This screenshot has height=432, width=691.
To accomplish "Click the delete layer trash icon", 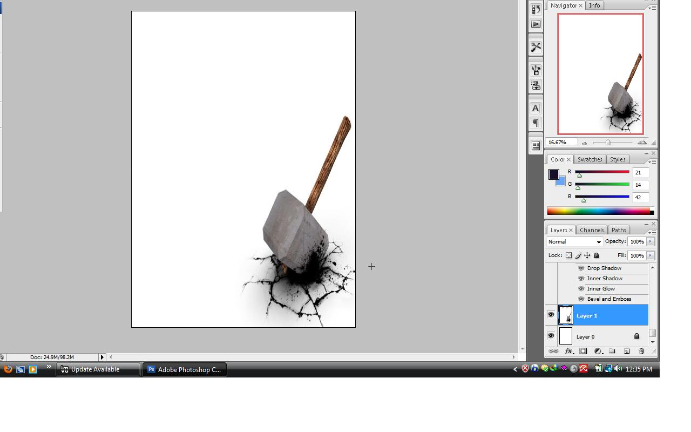I will pyautogui.click(x=641, y=351).
